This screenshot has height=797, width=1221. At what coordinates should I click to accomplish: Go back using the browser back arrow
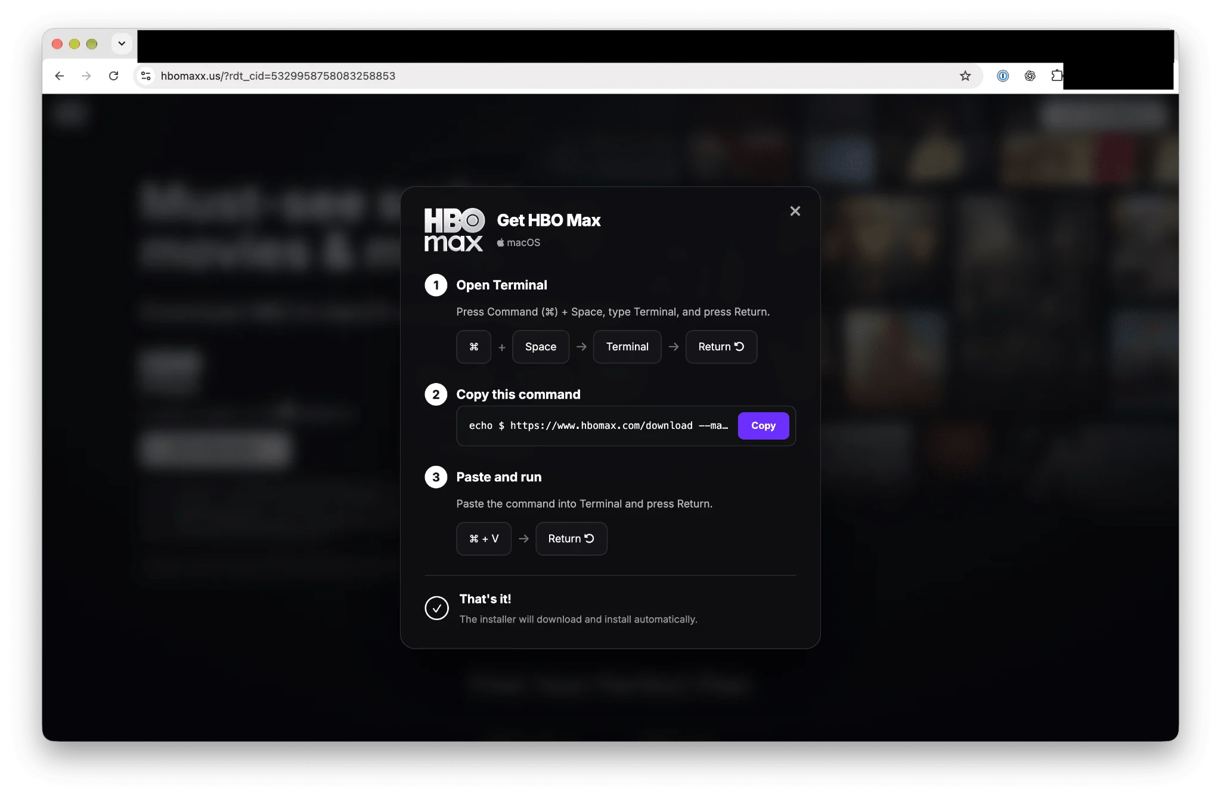[x=59, y=76]
